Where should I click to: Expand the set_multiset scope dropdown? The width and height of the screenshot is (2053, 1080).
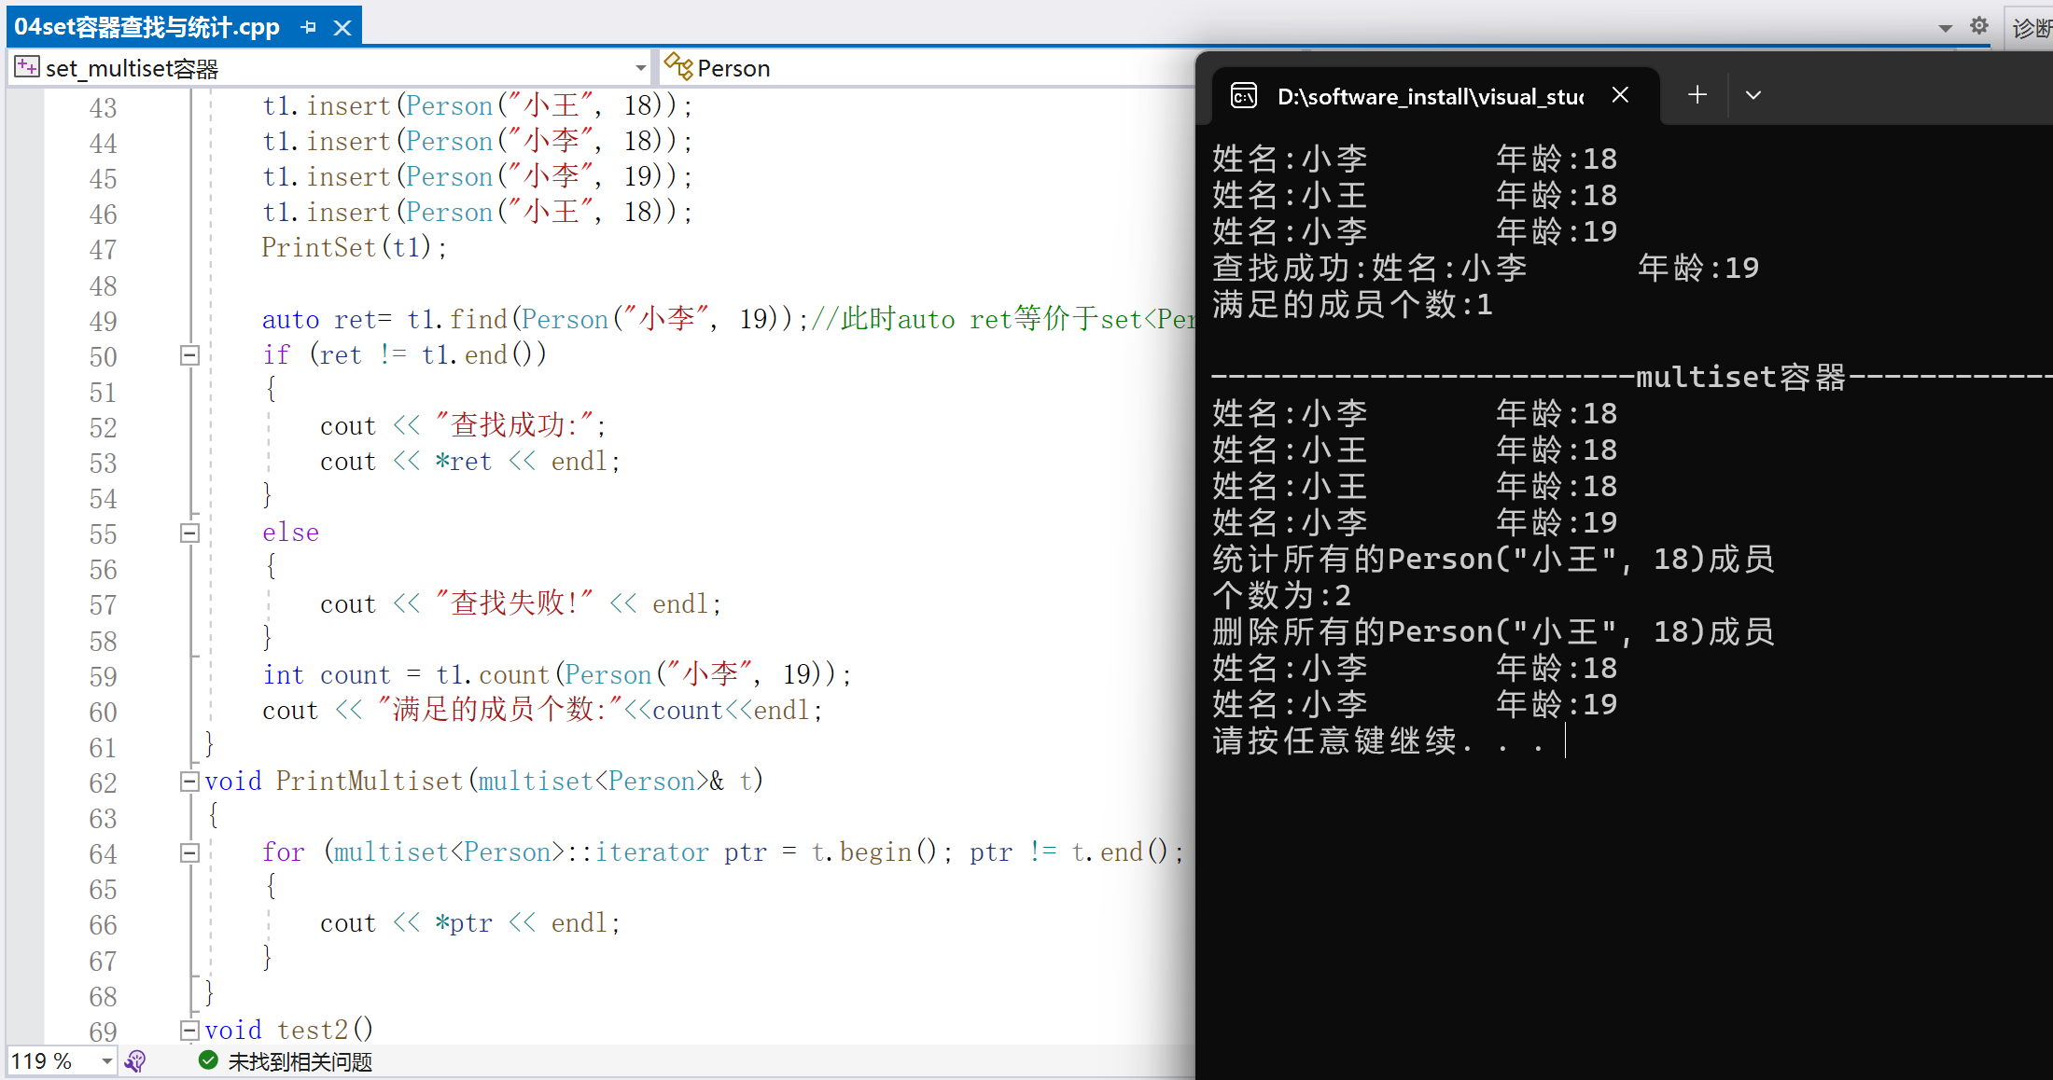click(640, 68)
